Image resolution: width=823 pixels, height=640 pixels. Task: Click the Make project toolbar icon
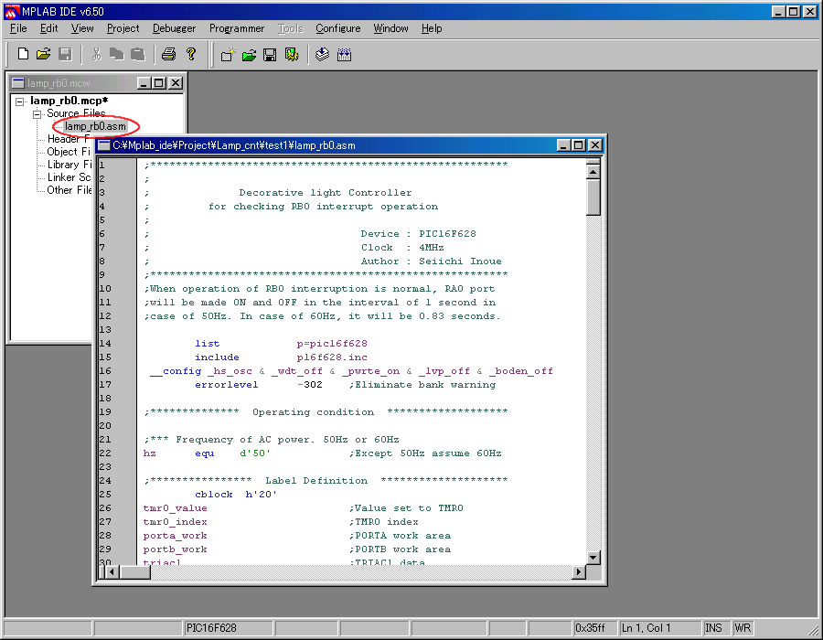coord(322,55)
